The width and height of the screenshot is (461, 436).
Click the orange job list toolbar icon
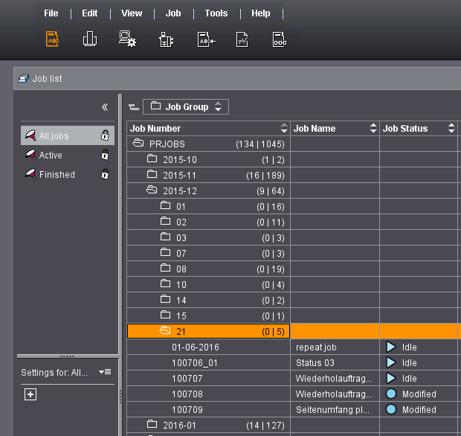point(53,39)
